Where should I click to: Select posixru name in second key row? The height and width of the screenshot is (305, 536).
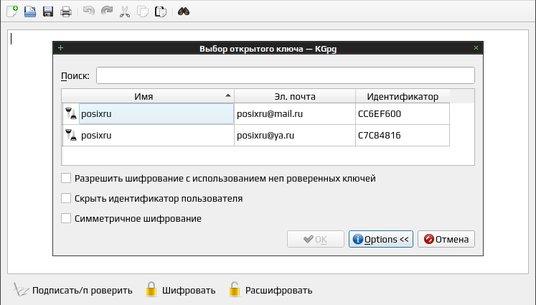pos(96,136)
